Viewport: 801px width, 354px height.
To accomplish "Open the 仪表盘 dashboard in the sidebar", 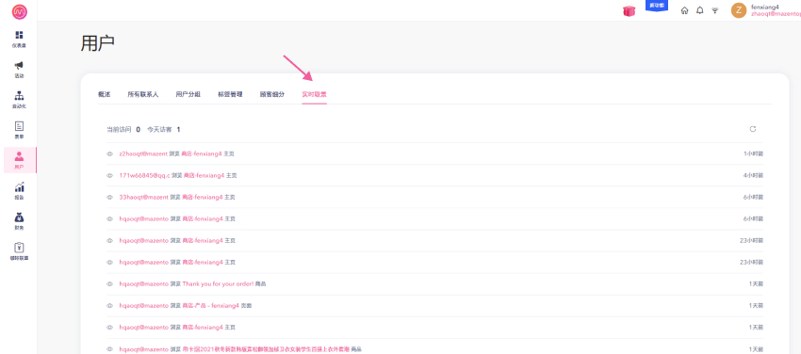I will 19,40.
